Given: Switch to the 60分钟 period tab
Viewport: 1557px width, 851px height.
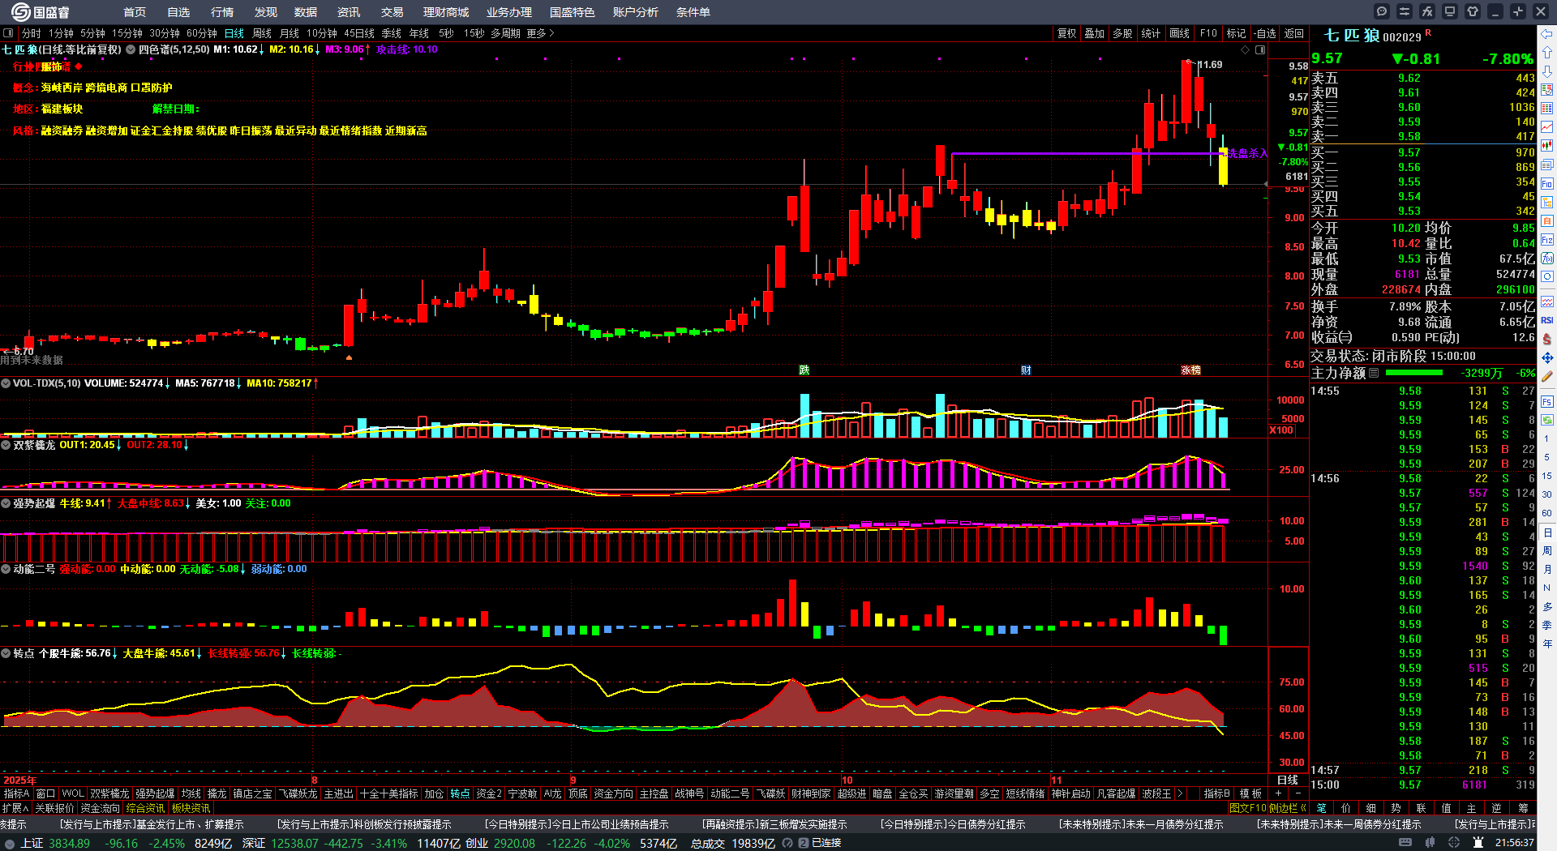Looking at the screenshot, I should point(202,33).
